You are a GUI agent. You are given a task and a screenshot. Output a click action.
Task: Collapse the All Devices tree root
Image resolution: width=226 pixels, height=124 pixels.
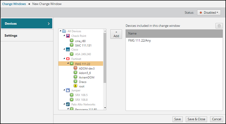(x=61, y=31)
